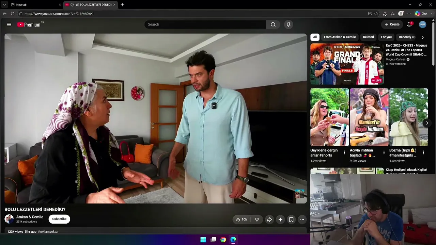Select the All filter chip
The height and width of the screenshot is (245, 436).
tap(315, 37)
